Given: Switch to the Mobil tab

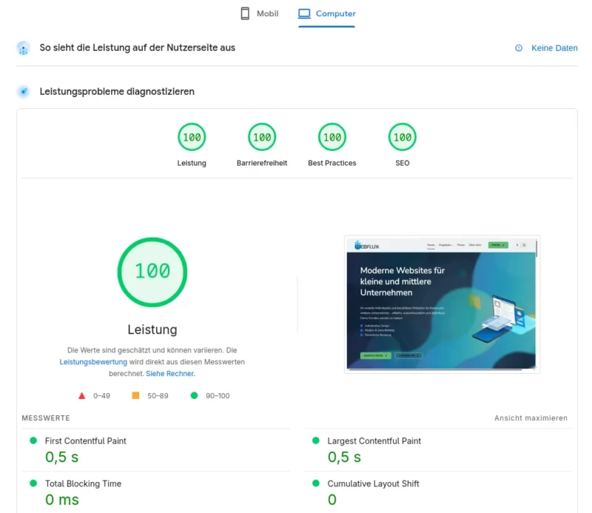Looking at the screenshot, I should [x=260, y=13].
